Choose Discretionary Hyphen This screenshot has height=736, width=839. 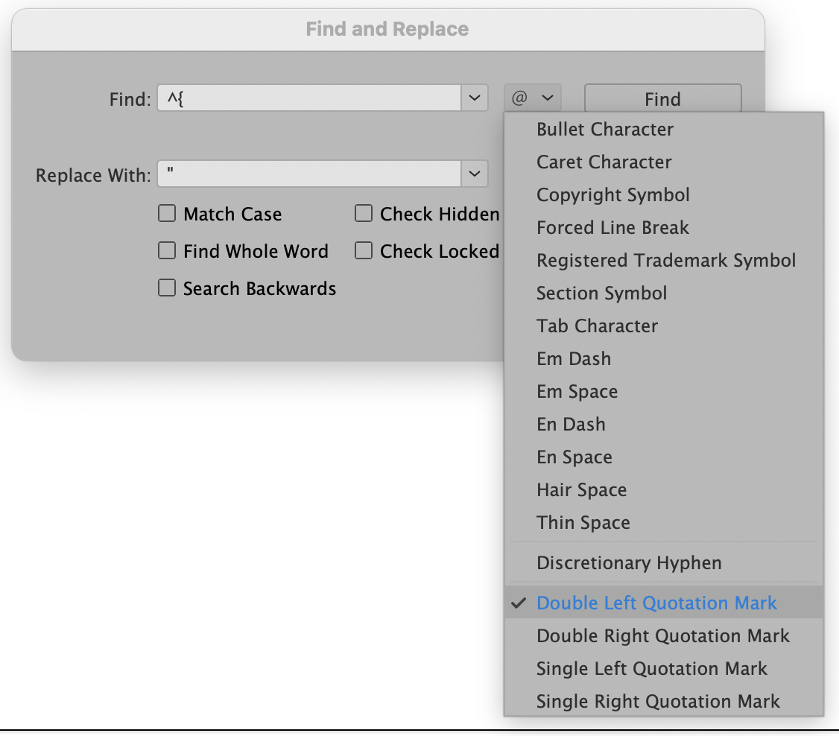coord(630,562)
